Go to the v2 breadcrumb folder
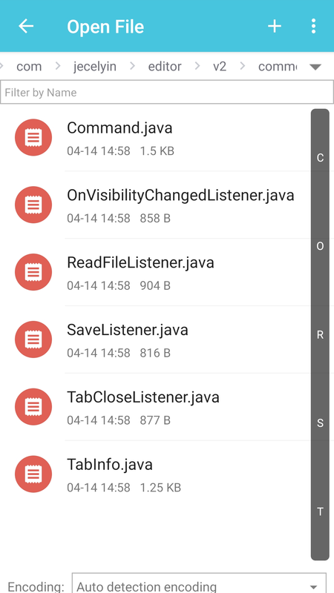This screenshot has width=334, height=593. (219, 67)
